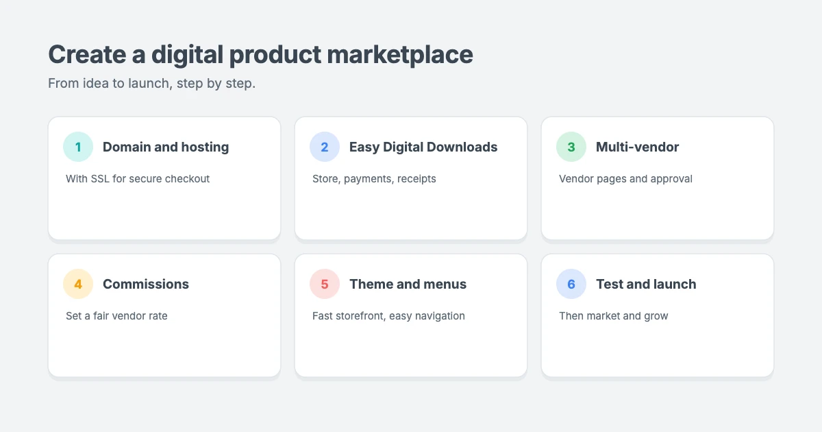The image size is (822, 432).
Task: Click 'Vendor pages and approval' description
Action: coord(625,179)
